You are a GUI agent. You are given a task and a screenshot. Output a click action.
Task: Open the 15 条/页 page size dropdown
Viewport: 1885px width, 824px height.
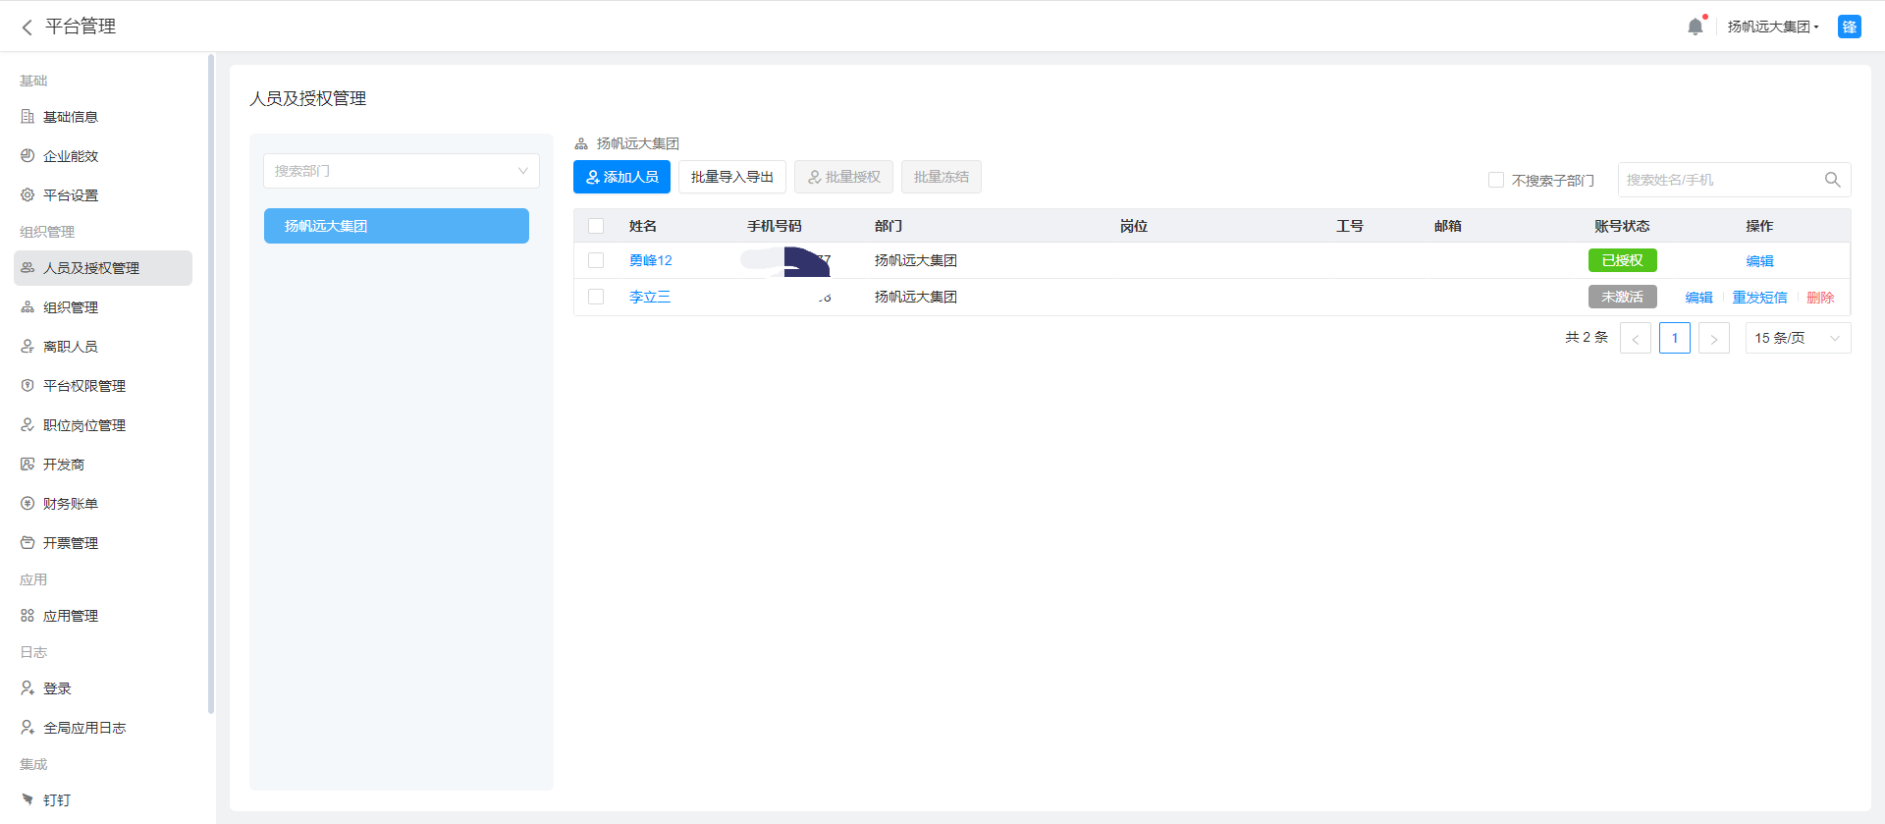pyautogui.click(x=1797, y=338)
